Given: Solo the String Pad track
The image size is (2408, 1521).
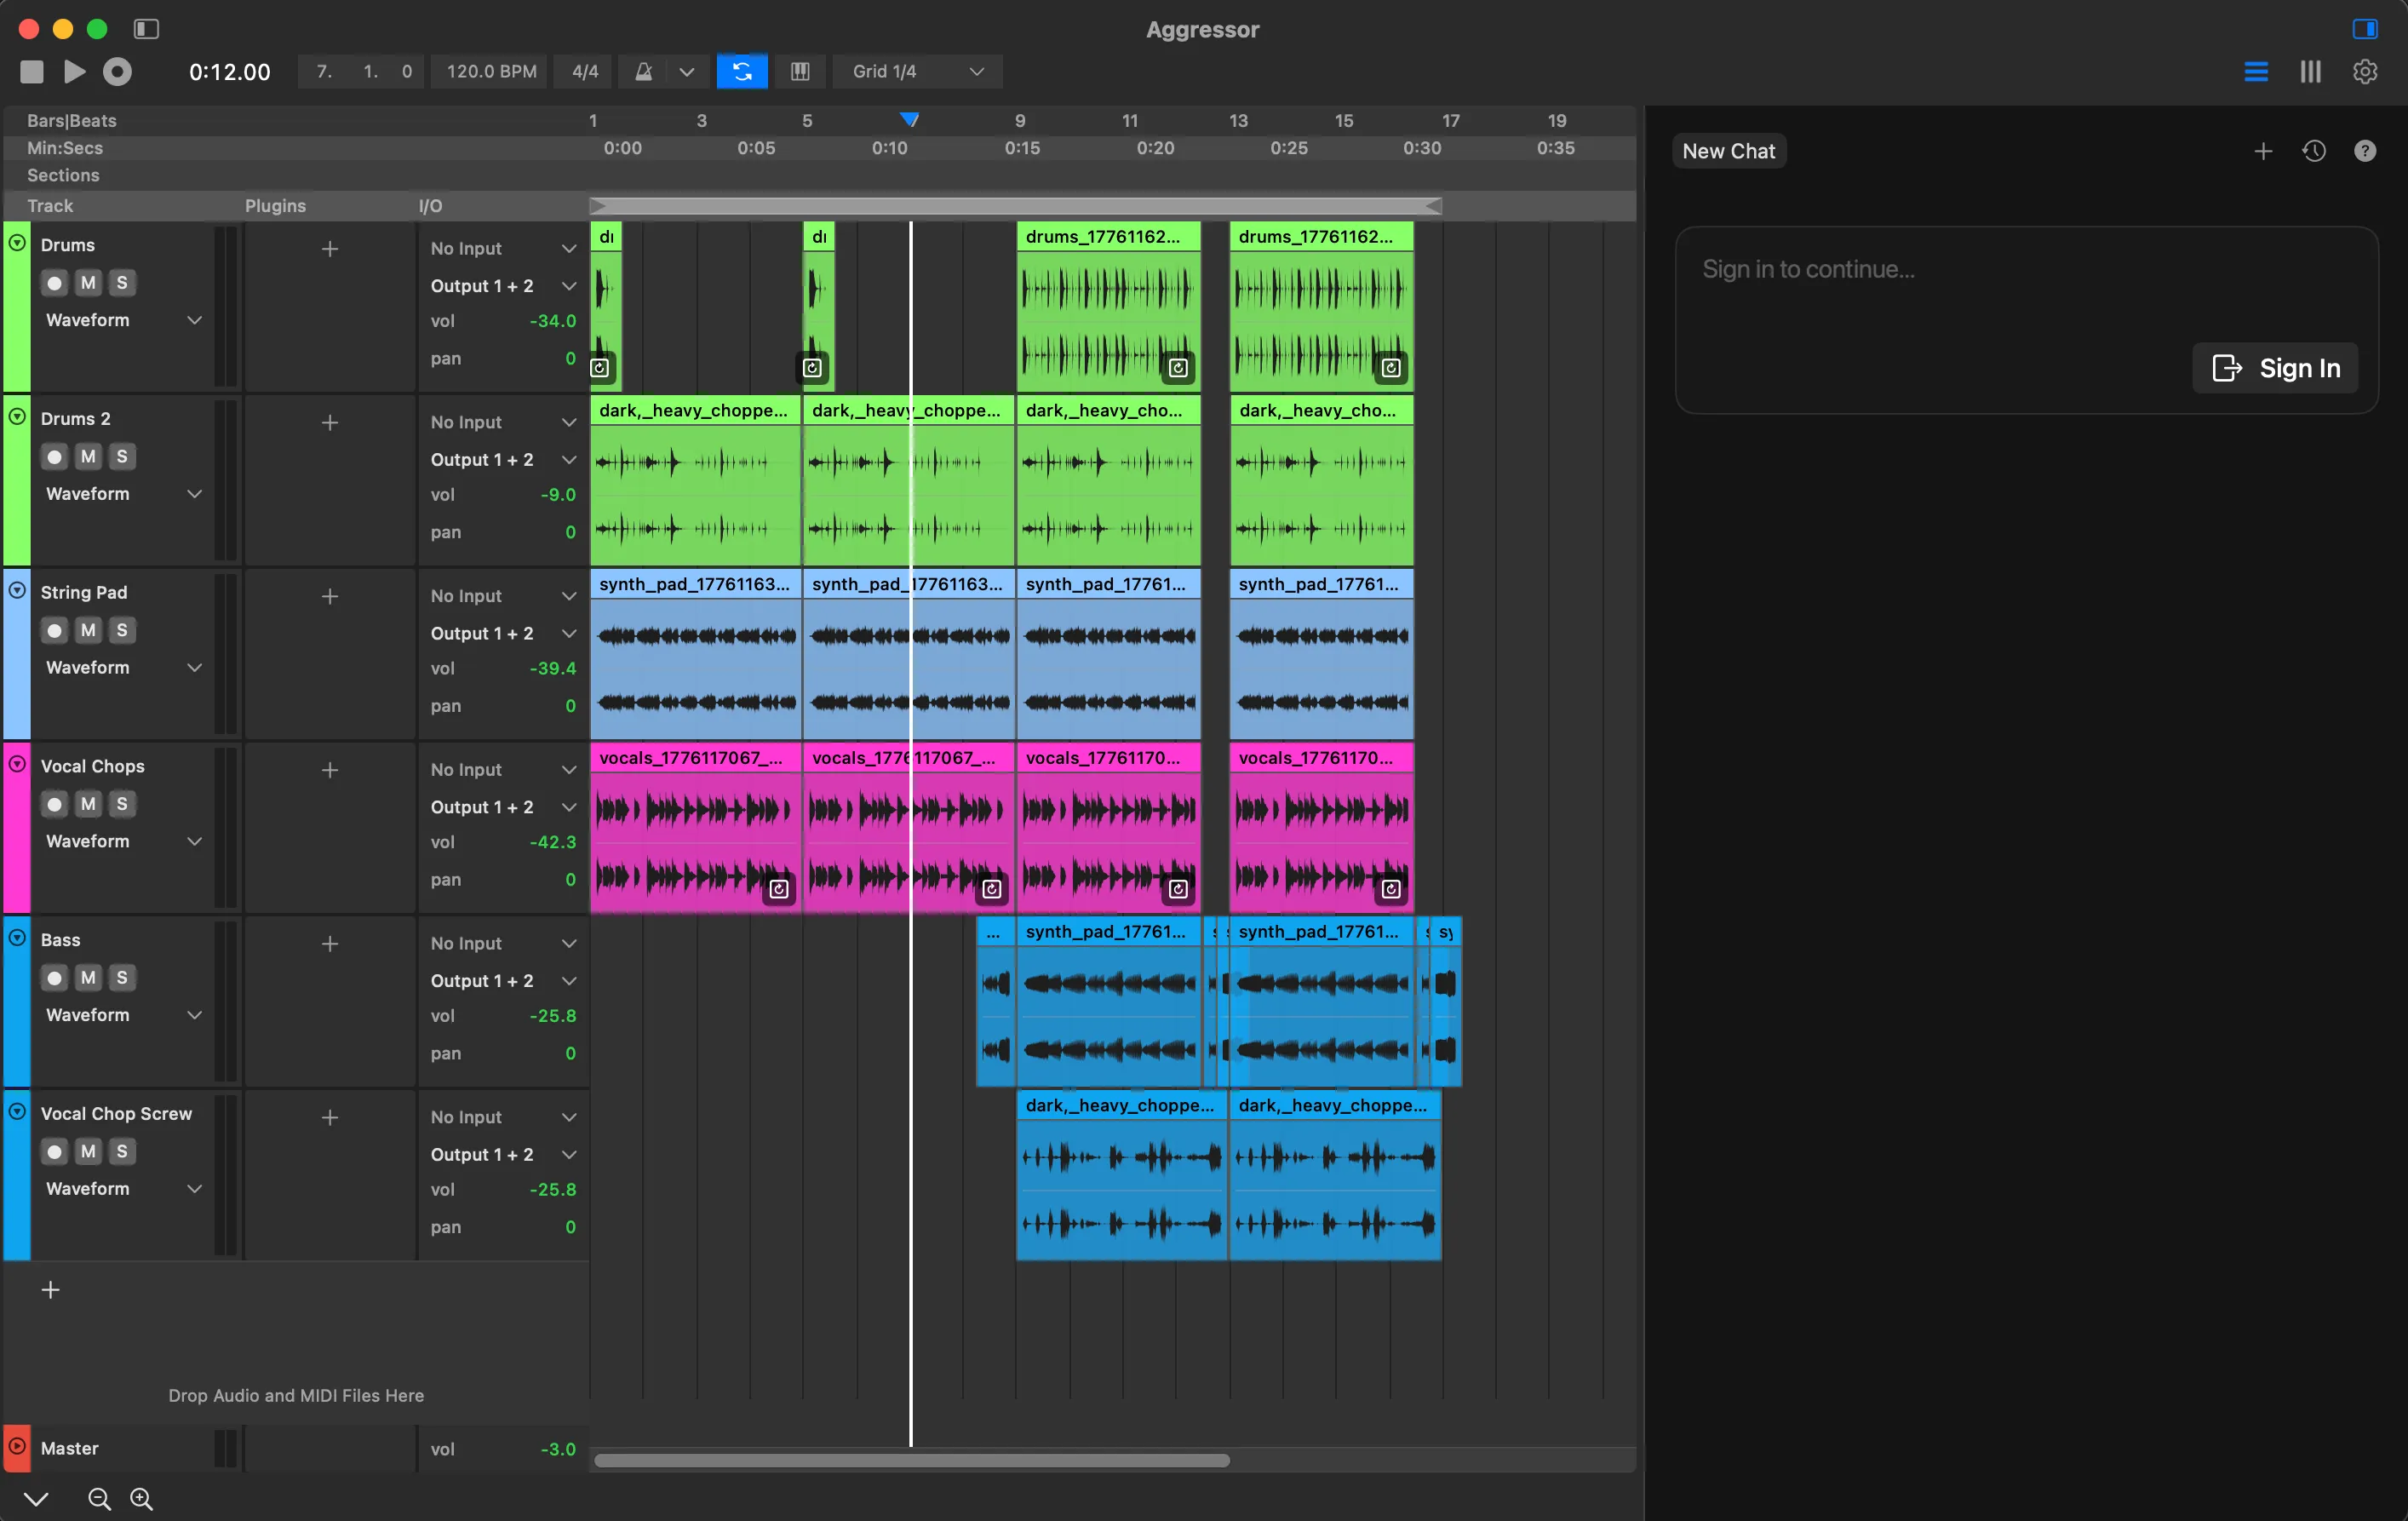Looking at the screenshot, I should [x=122, y=631].
